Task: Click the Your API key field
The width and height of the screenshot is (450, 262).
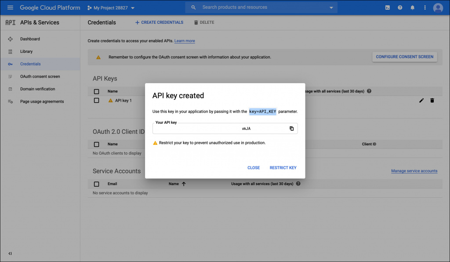Action: (x=220, y=129)
